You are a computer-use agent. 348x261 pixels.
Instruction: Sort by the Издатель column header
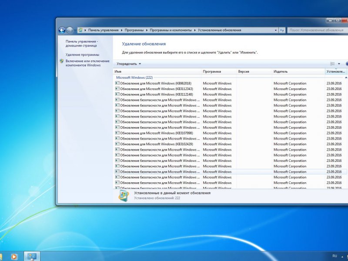[x=298, y=71]
